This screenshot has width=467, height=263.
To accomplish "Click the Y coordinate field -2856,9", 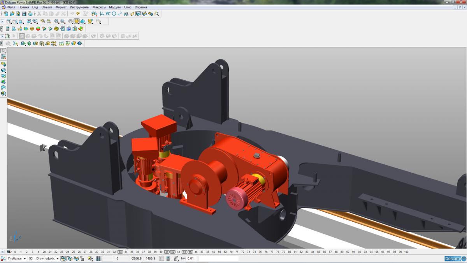I will tap(136, 258).
